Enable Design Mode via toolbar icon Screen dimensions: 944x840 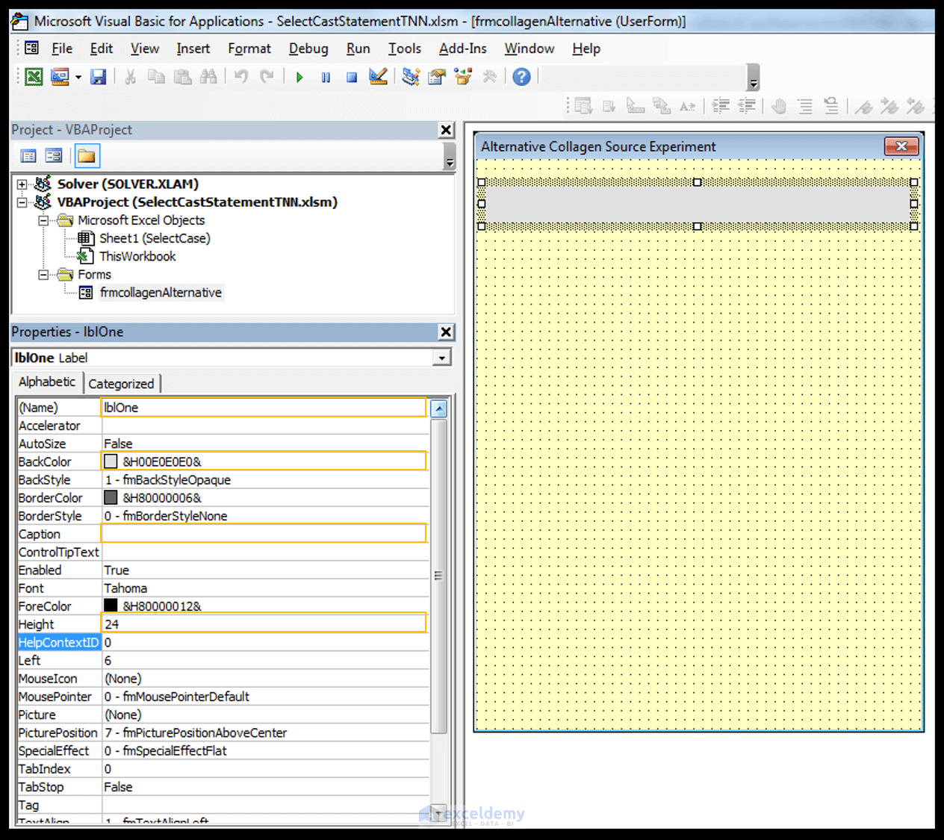coord(378,77)
